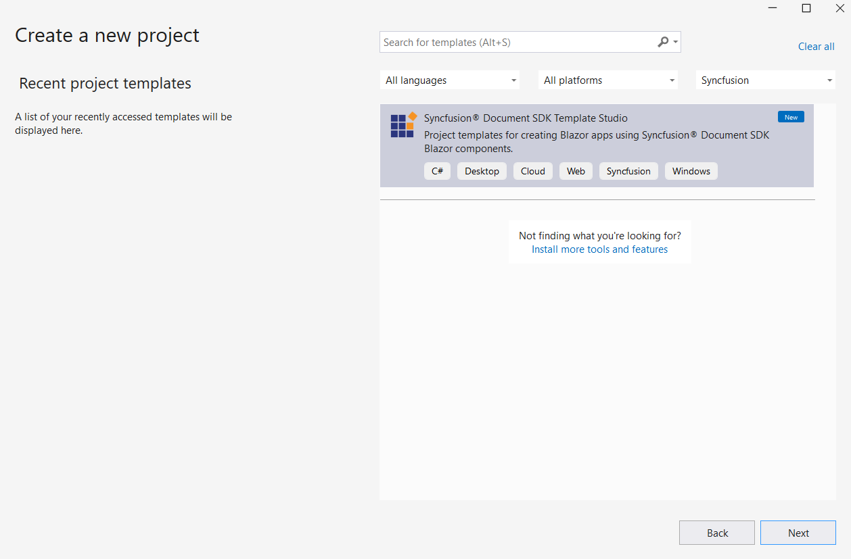Click the C# tag on template

tap(437, 171)
